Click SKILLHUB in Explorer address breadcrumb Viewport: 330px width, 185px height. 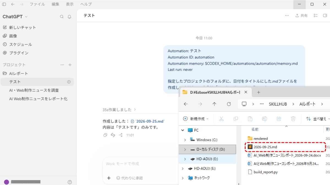coord(278,104)
